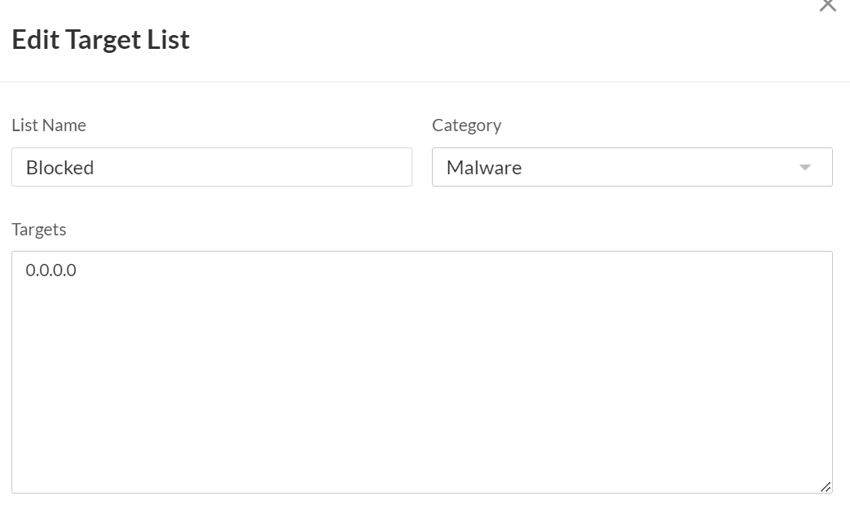Place cursor right after the 0.0.0.0 text
Image resolution: width=850 pixels, height=527 pixels.
point(77,270)
